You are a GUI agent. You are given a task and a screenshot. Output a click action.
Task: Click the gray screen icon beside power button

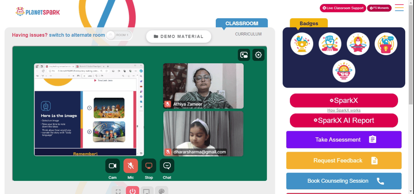[x=147, y=191]
